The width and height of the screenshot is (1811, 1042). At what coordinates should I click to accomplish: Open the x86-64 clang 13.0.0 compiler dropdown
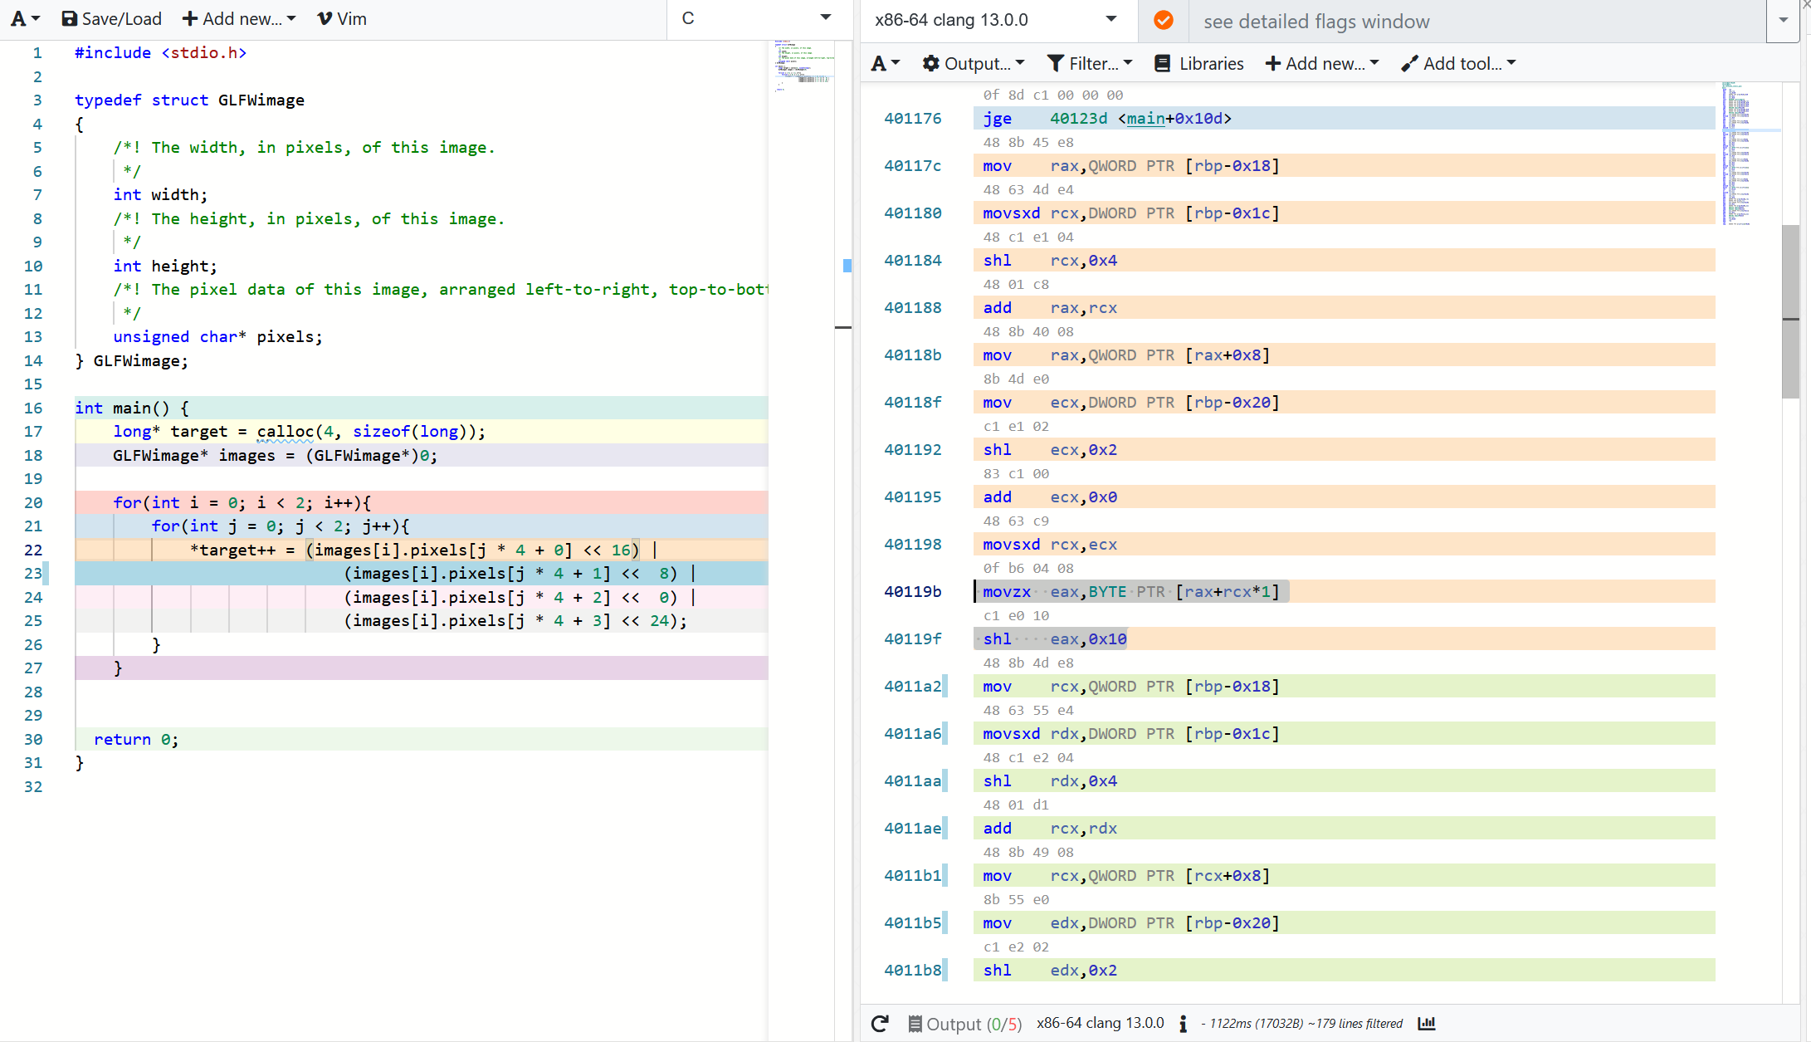[x=994, y=20]
